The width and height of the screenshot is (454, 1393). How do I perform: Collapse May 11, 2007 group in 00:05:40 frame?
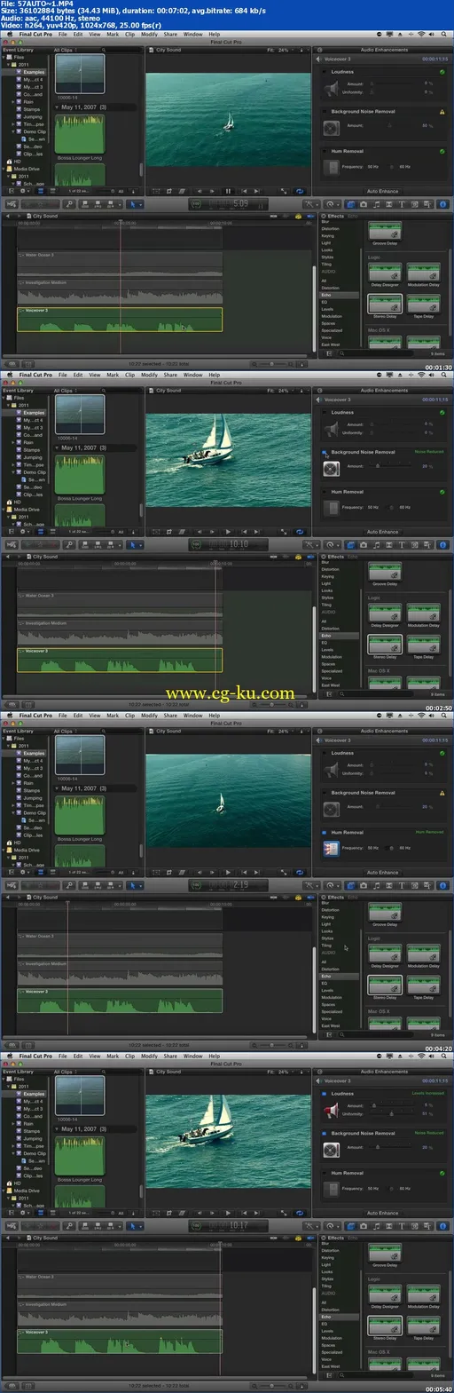click(x=58, y=1129)
